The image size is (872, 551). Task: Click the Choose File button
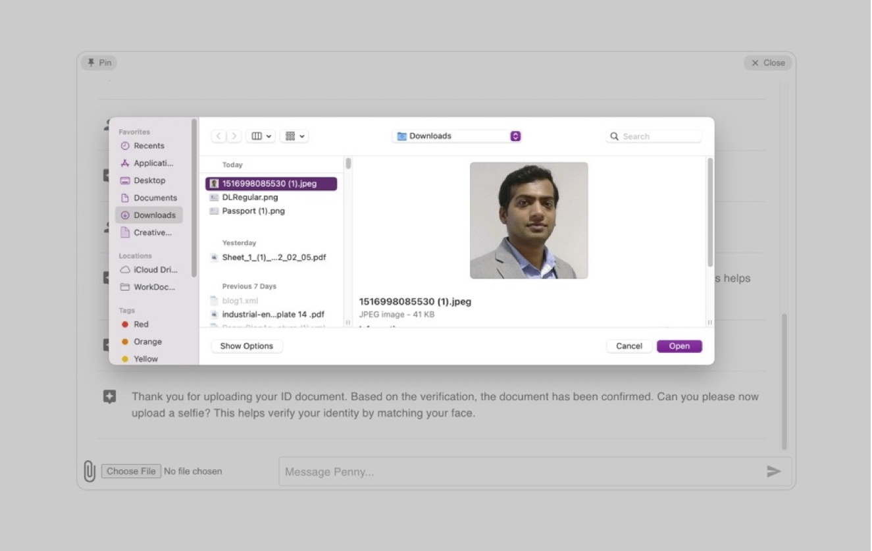[x=131, y=471]
